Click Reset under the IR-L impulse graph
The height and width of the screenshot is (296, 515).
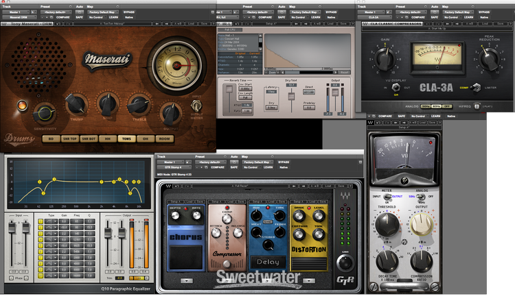click(x=344, y=72)
